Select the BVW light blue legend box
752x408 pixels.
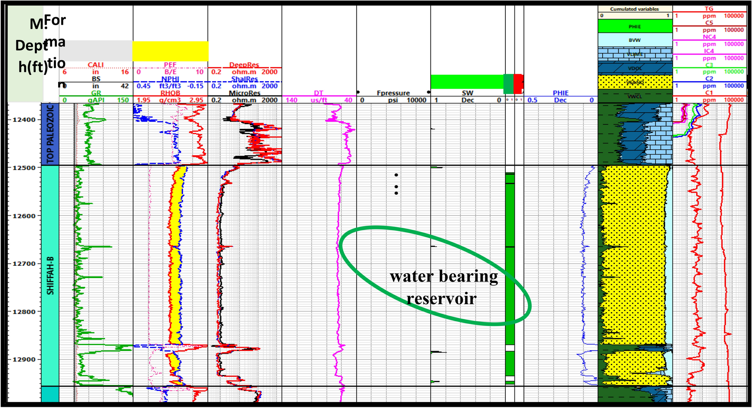tap(635, 40)
